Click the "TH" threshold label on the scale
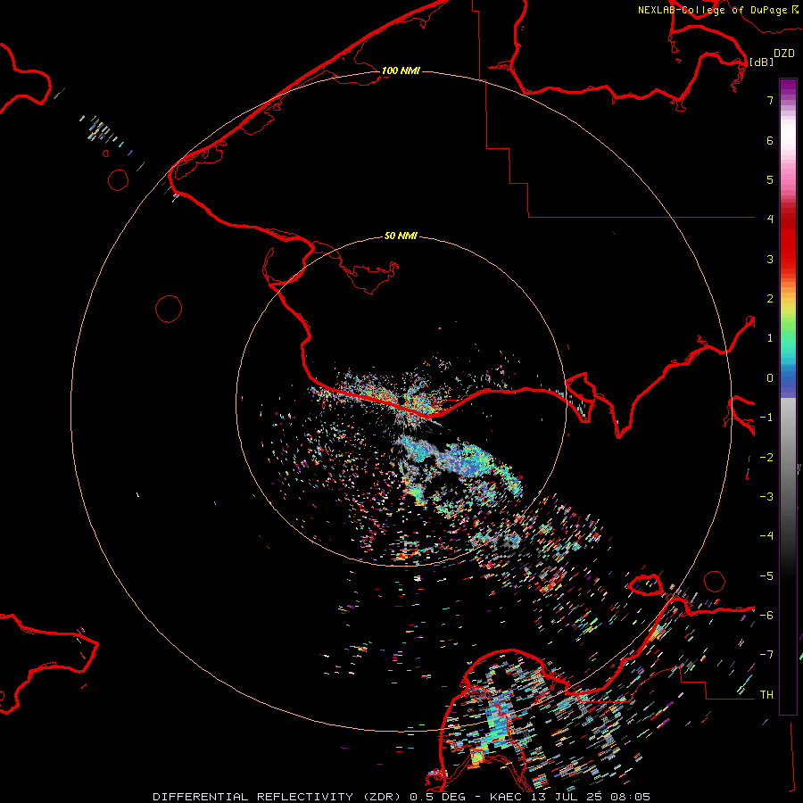 click(766, 695)
